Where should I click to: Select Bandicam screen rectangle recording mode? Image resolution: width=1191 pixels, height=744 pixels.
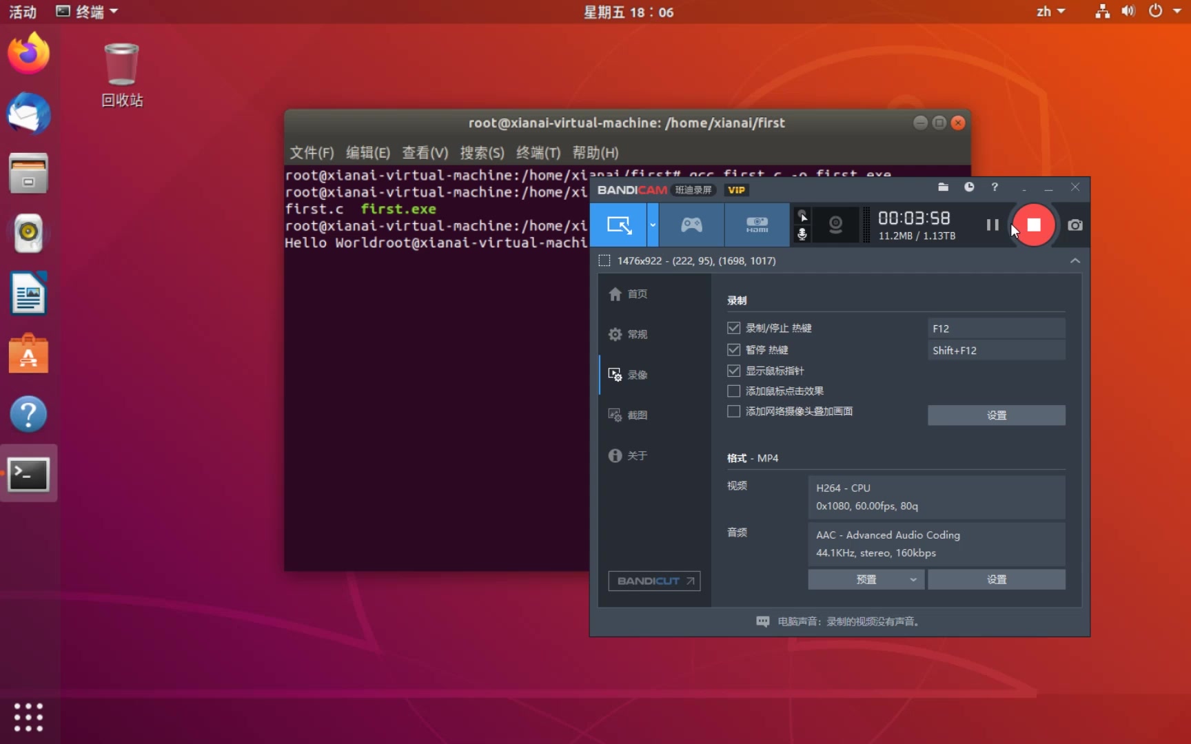pyautogui.click(x=618, y=225)
